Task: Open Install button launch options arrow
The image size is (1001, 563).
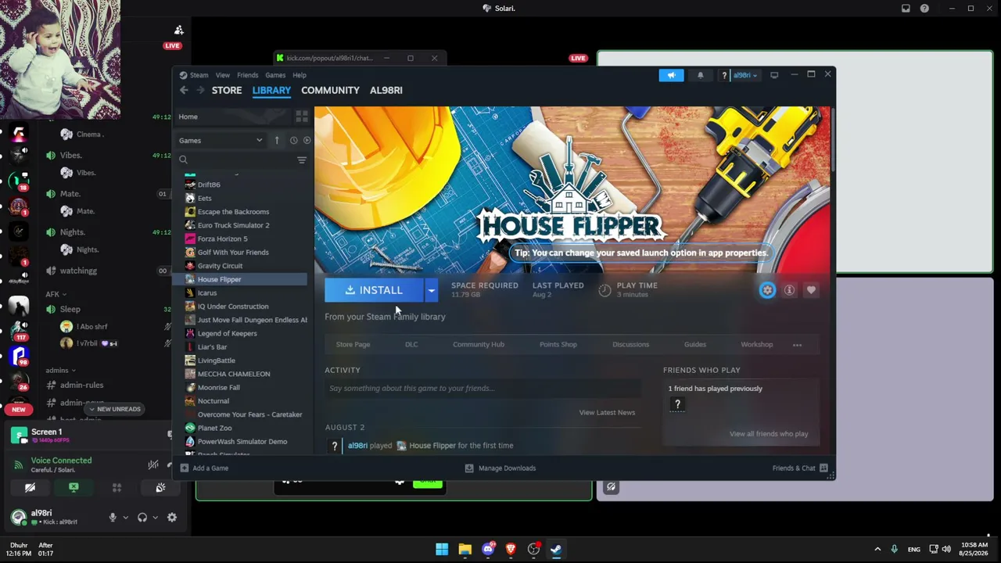Action: tap(431, 290)
